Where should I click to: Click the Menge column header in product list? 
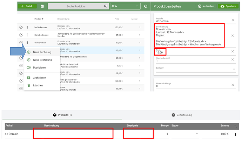pyautogui.click(x=134, y=19)
